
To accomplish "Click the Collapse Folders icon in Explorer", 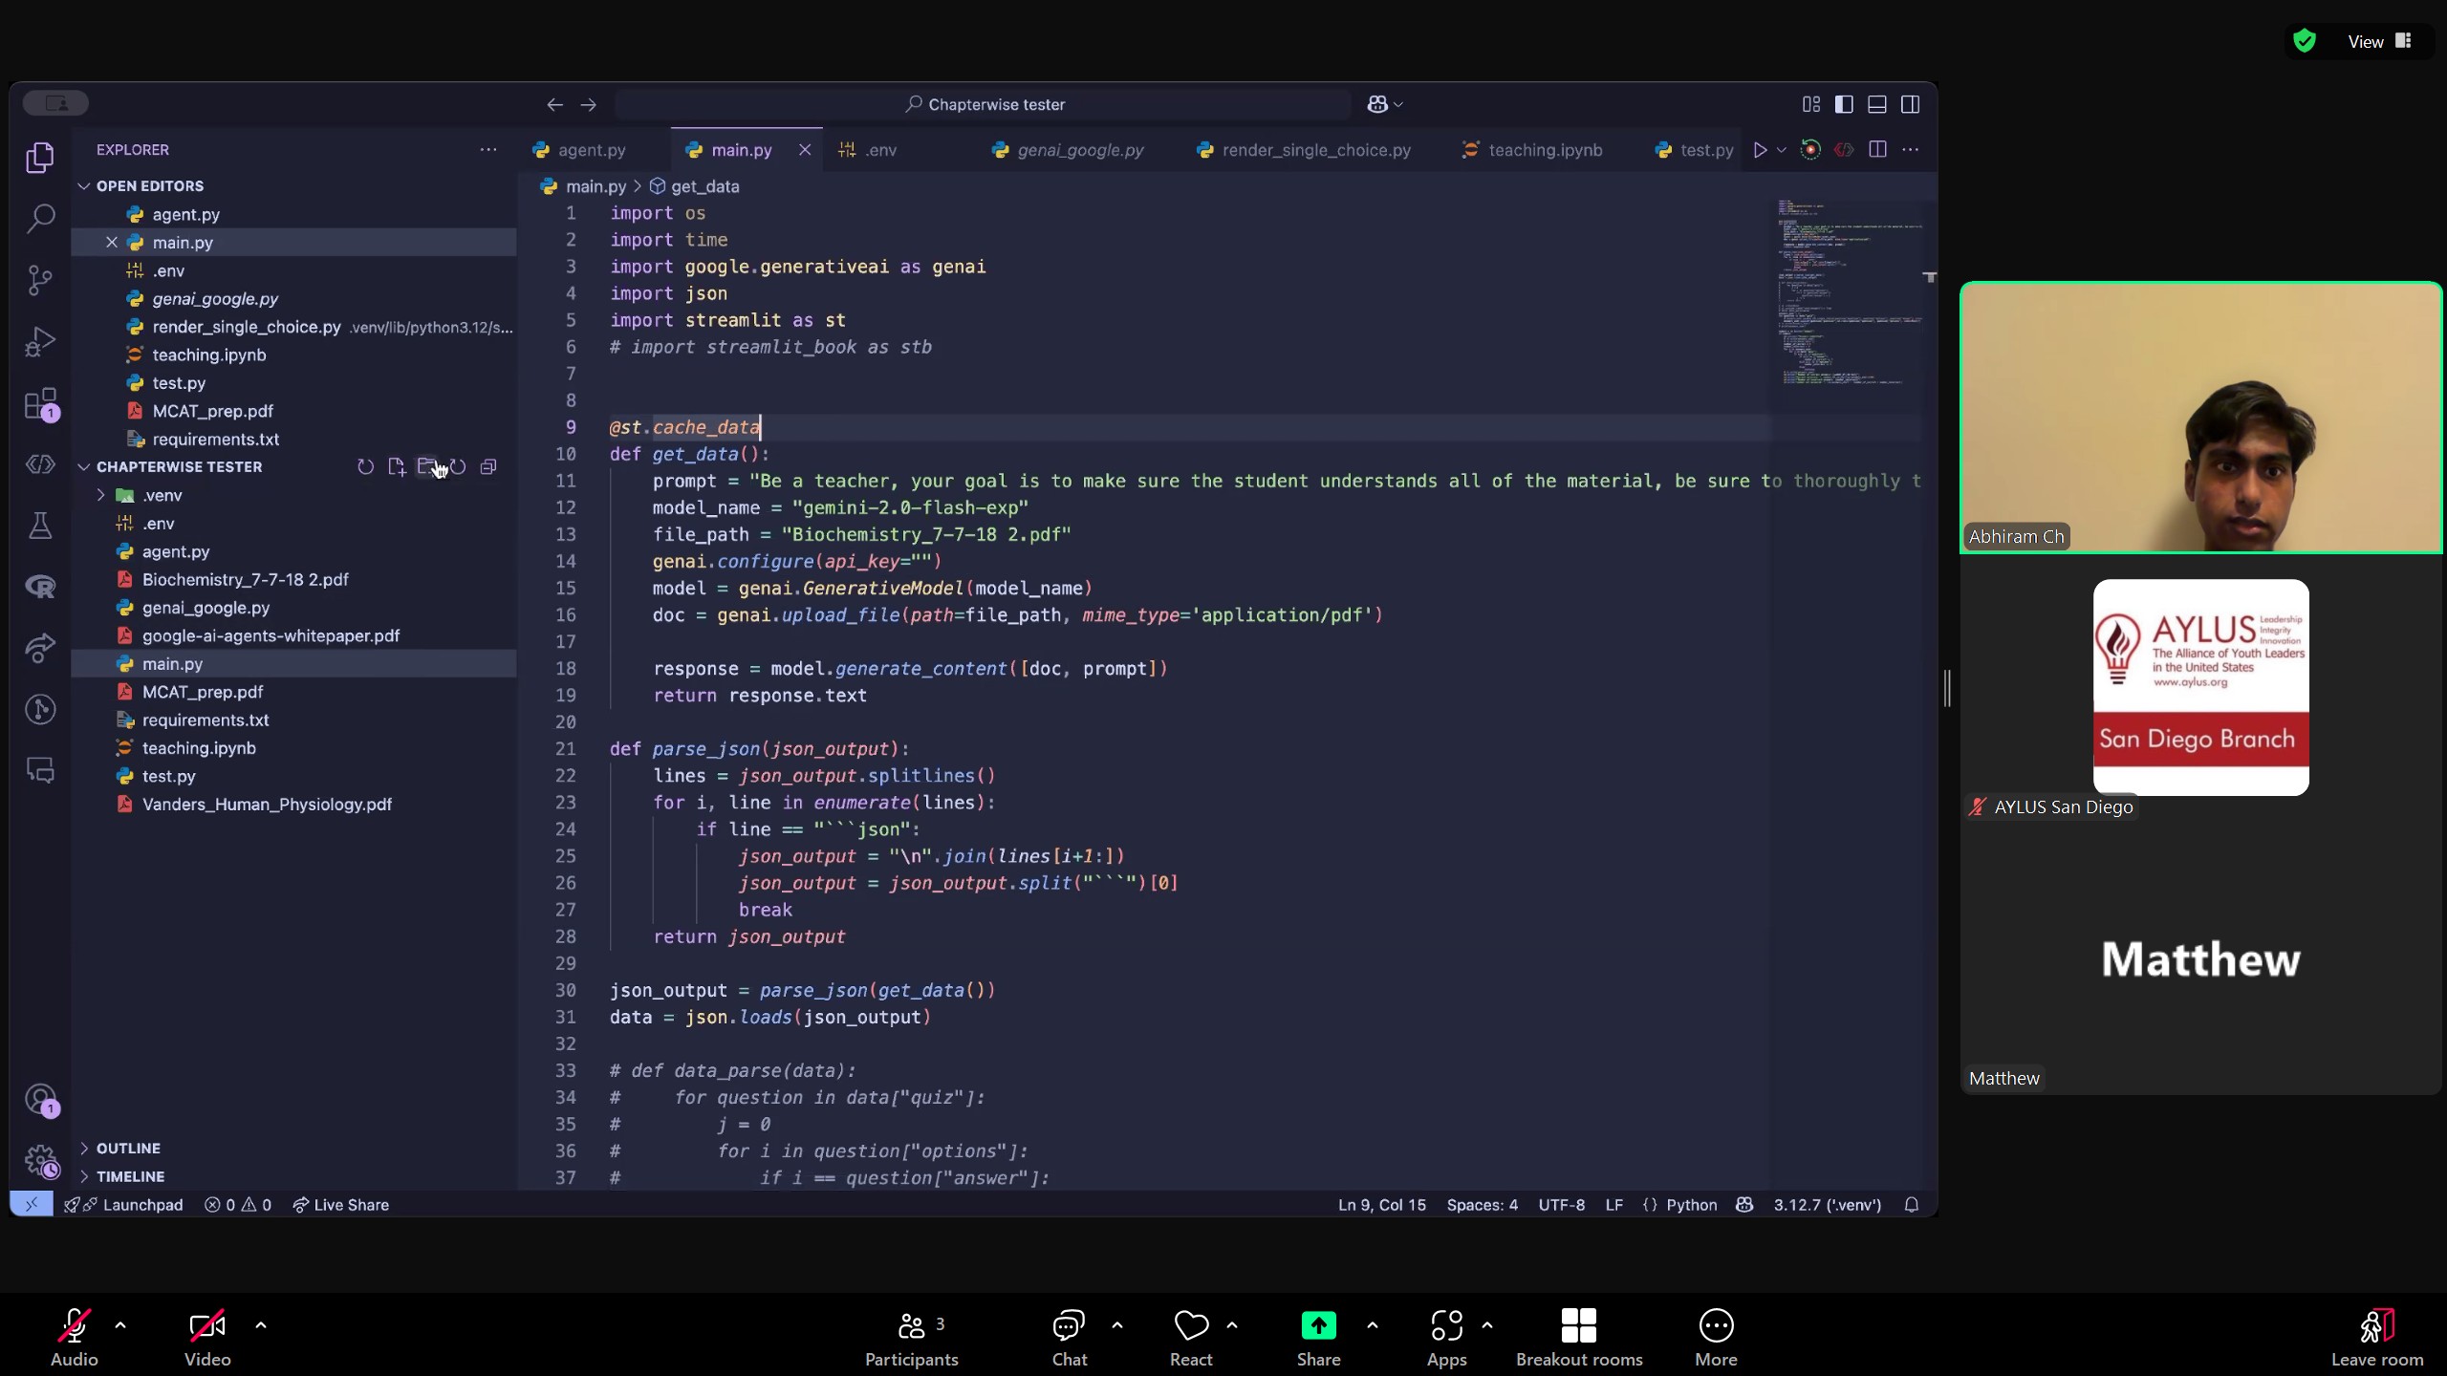I will coord(488,467).
